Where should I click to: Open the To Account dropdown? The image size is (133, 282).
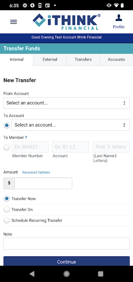tap(71, 125)
